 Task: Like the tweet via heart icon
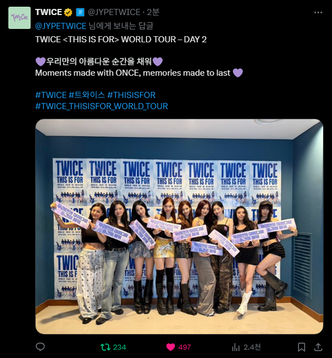click(x=170, y=347)
